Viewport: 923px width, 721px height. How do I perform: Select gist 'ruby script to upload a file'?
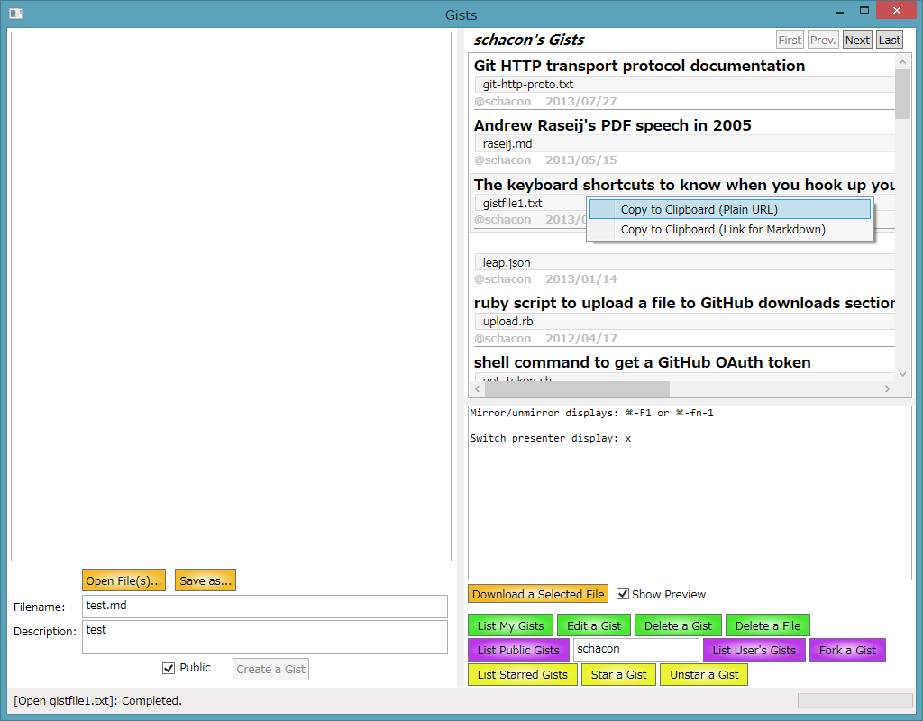click(684, 303)
